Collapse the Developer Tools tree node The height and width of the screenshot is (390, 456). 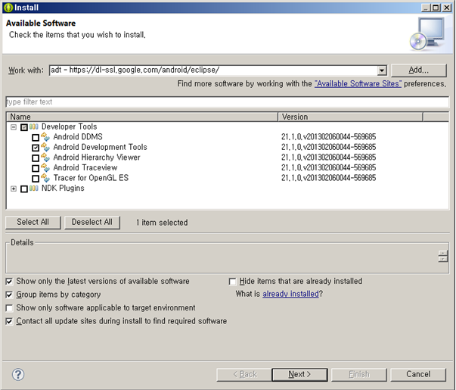[14, 127]
